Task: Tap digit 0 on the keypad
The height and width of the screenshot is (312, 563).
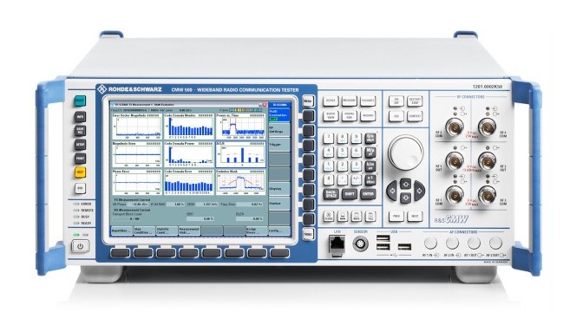Action: [329, 179]
